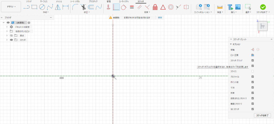Apply the Midpoint triangle constraint
This screenshot has width=274, height=124.
pyautogui.click(x=163, y=7)
